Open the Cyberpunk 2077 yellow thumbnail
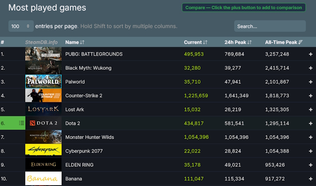Screen dimensions: 316x186 tap(43, 151)
